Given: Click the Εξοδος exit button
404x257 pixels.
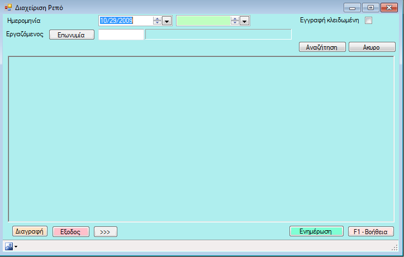Looking at the screenshot, I should 71,231.
